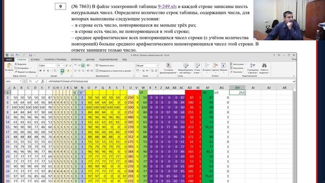Click the text orientation icon
325x183 pixels.
click(88, 66)
